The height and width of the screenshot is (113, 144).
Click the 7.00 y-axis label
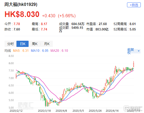point(11,78)
